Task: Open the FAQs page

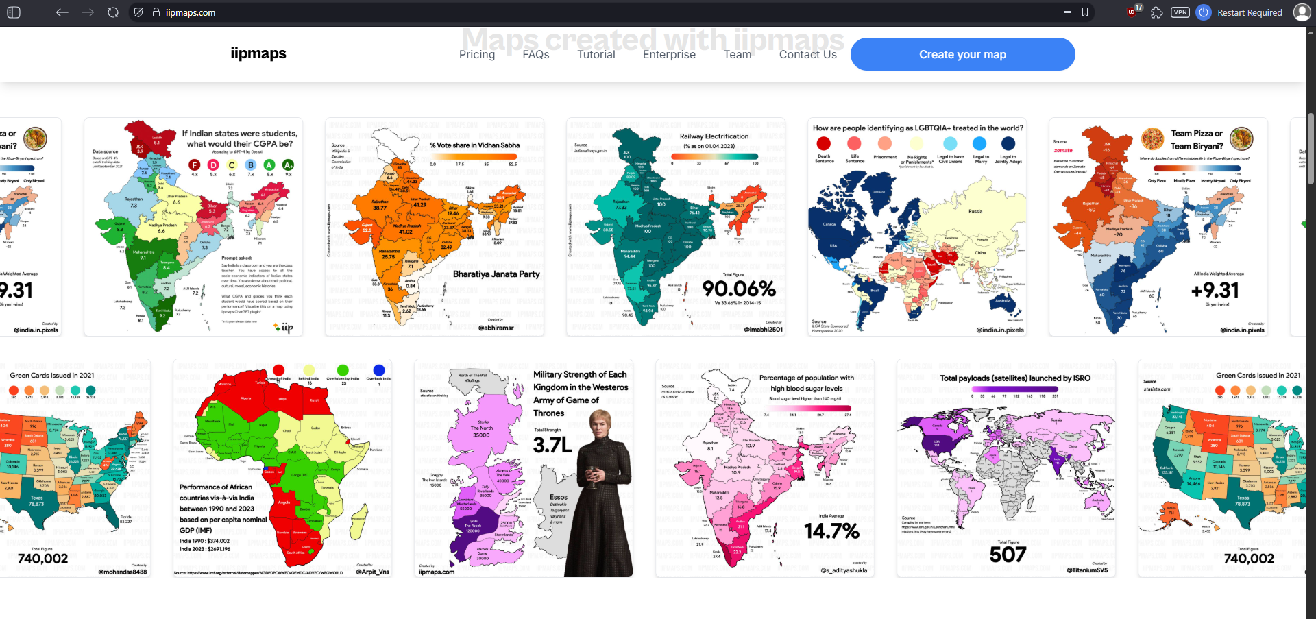Action: tap(536, 54)
